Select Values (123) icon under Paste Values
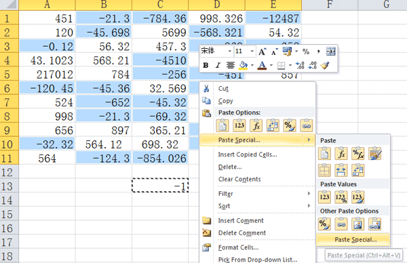Viewport: 407px width, 263px height. [x=324, y=197]
